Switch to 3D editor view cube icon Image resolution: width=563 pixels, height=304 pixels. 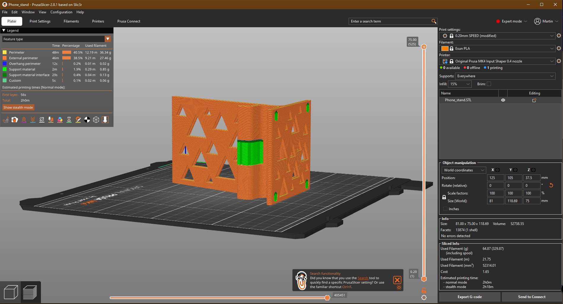click(x=11, y=292)
